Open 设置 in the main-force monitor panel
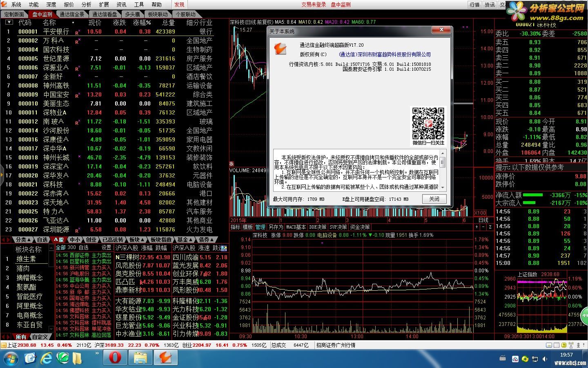588x368 pixels. click(x=106, y=248)
